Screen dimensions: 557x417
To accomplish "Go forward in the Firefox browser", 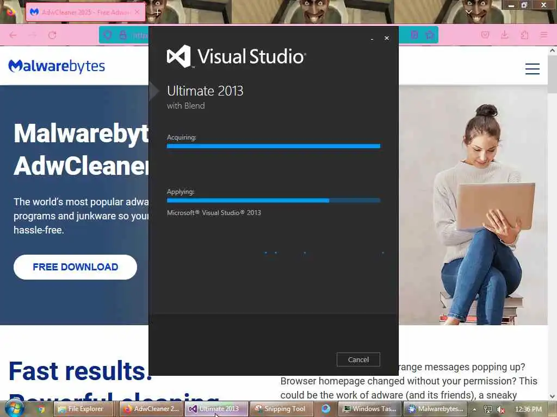I will 33,35.
